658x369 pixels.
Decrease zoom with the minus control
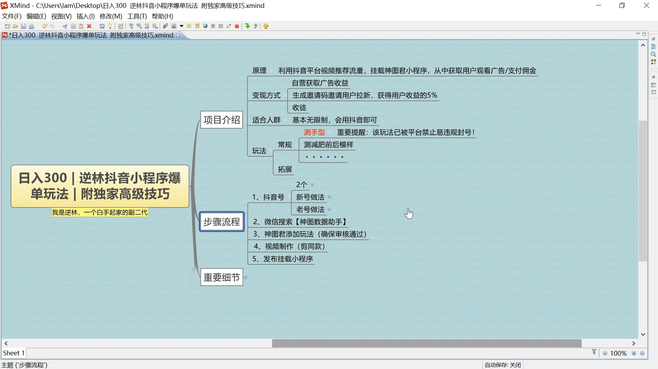[x=605, y=353]
